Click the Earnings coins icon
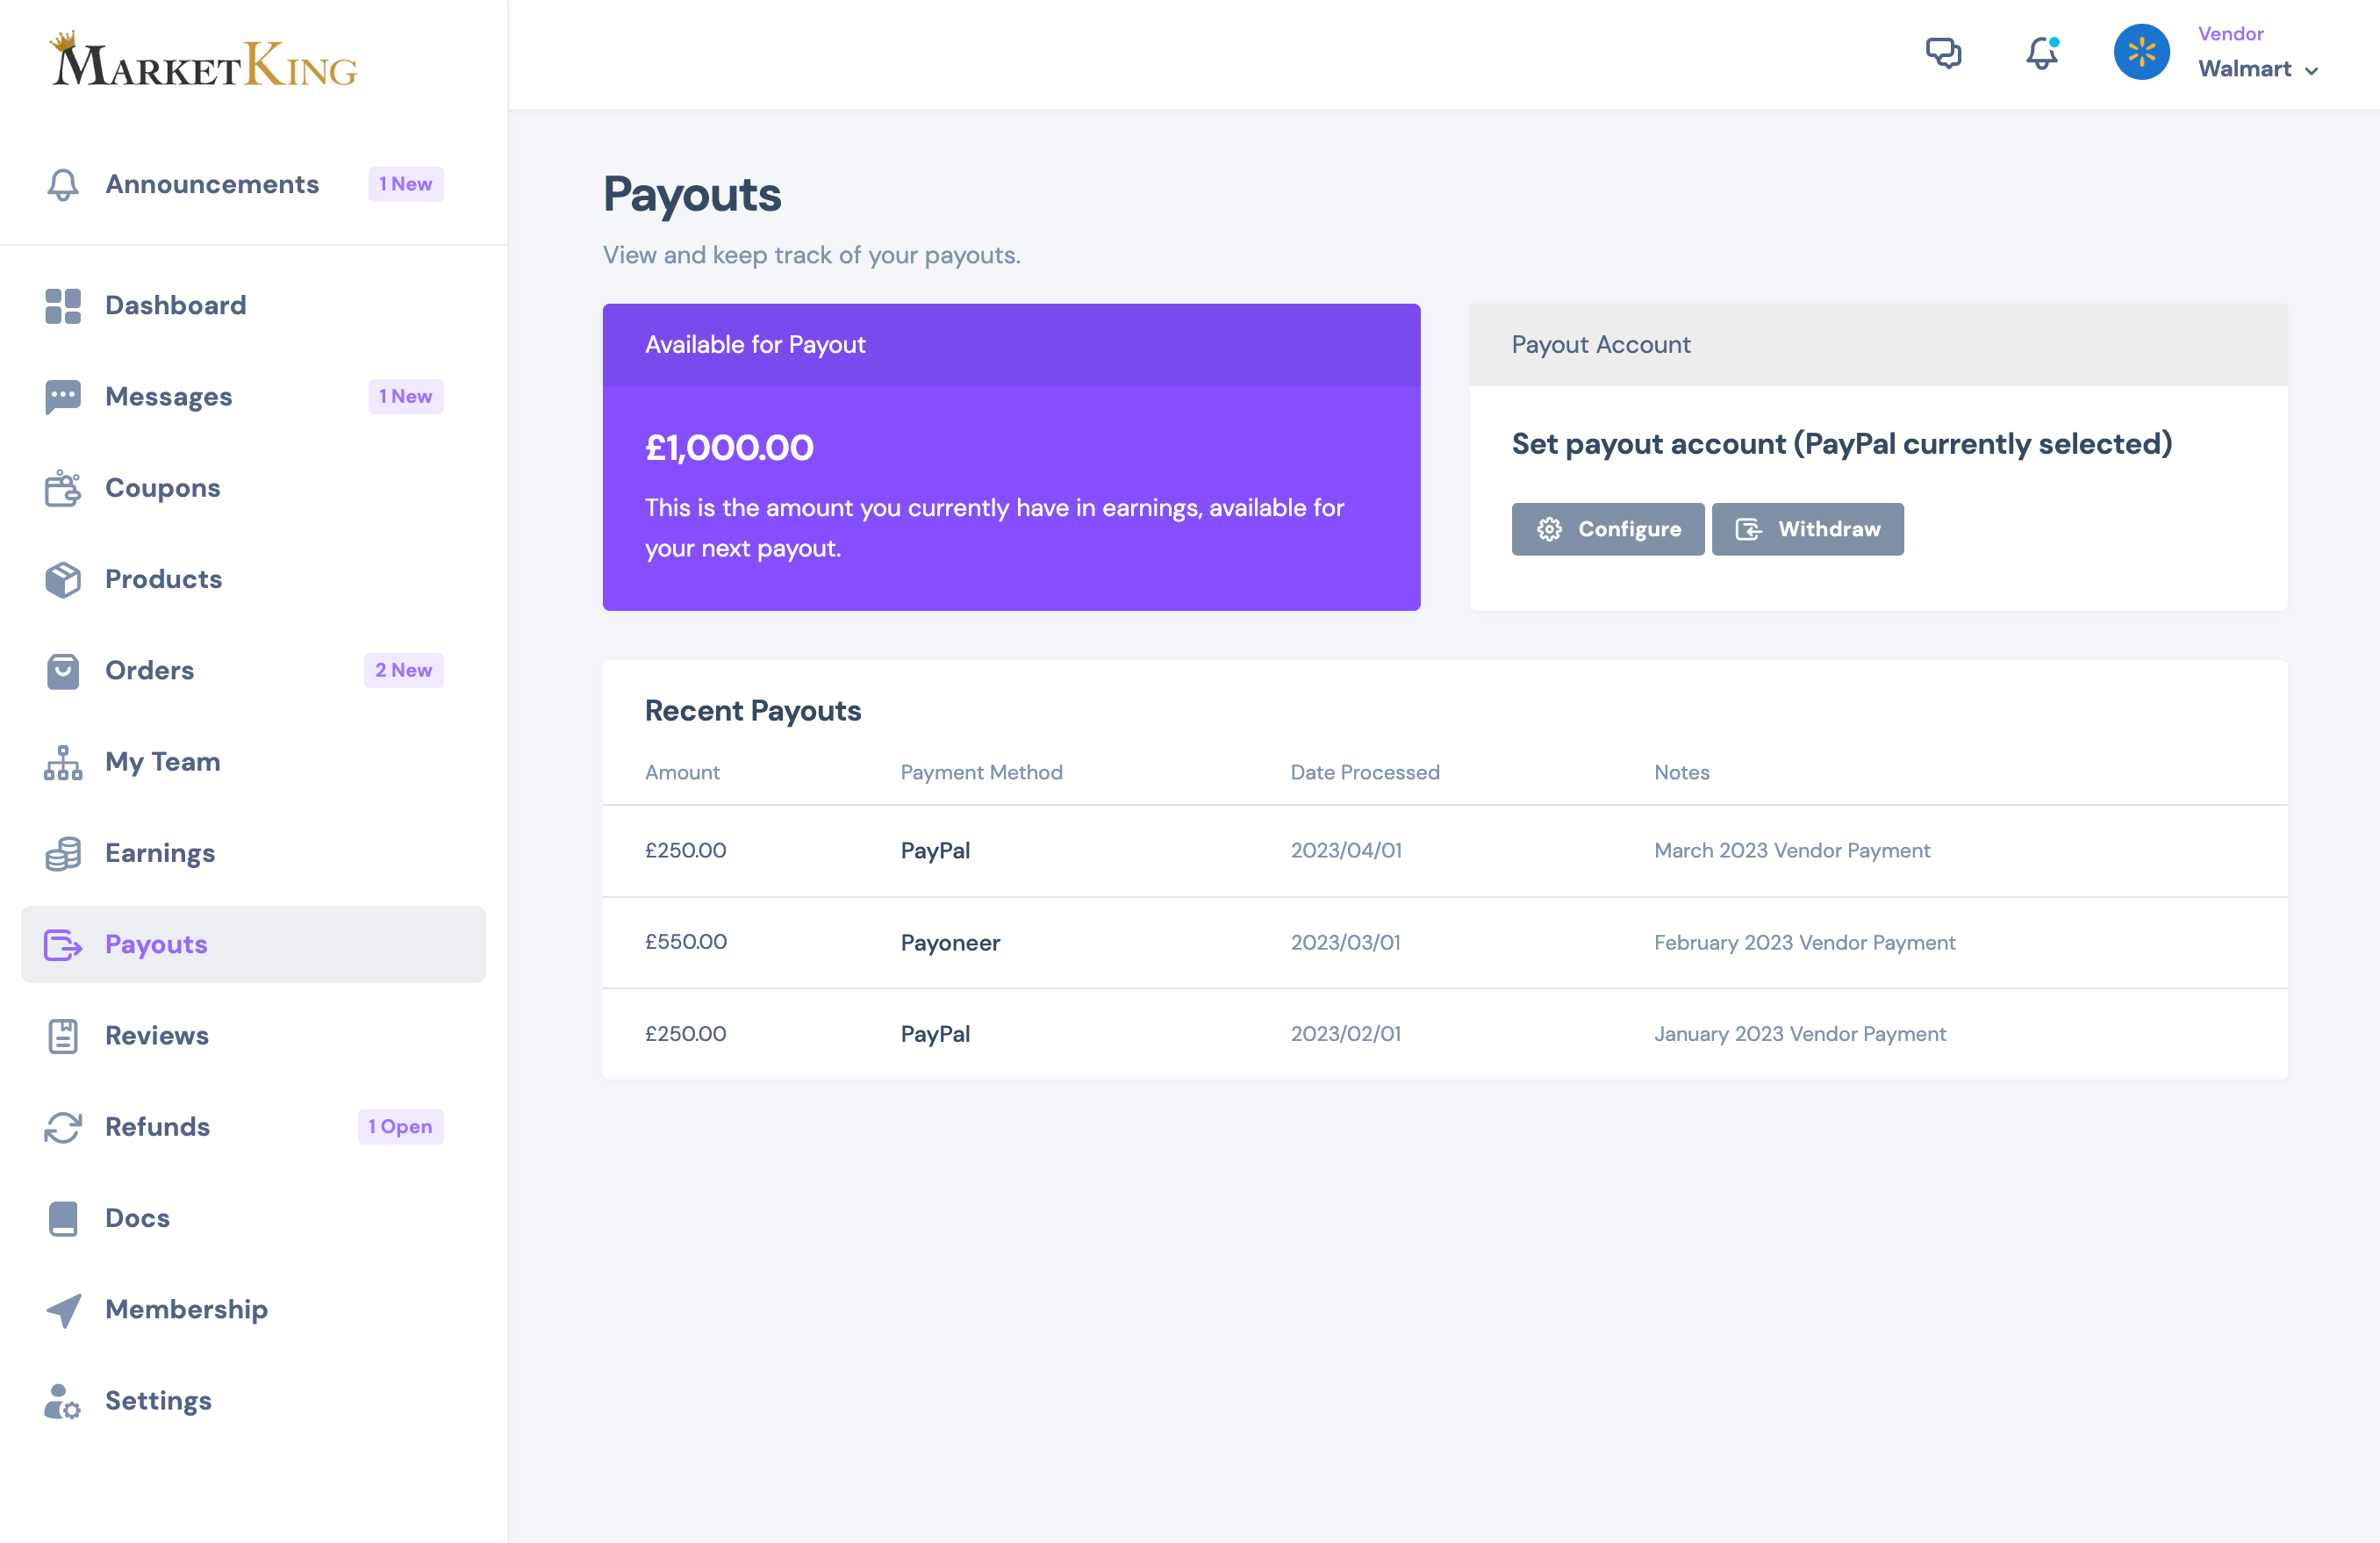Screen dimensions: 2380x1543 62,853
